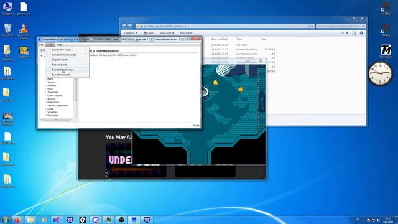The height and width of the screenshot is (224, 398).
Task: Open Recycle Bin desktop icon
Action: click(8, 30)
